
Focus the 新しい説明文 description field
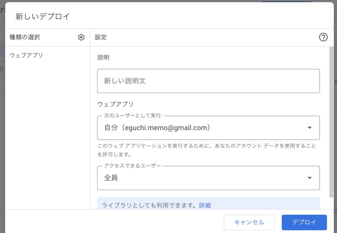(x=208, y=81)
